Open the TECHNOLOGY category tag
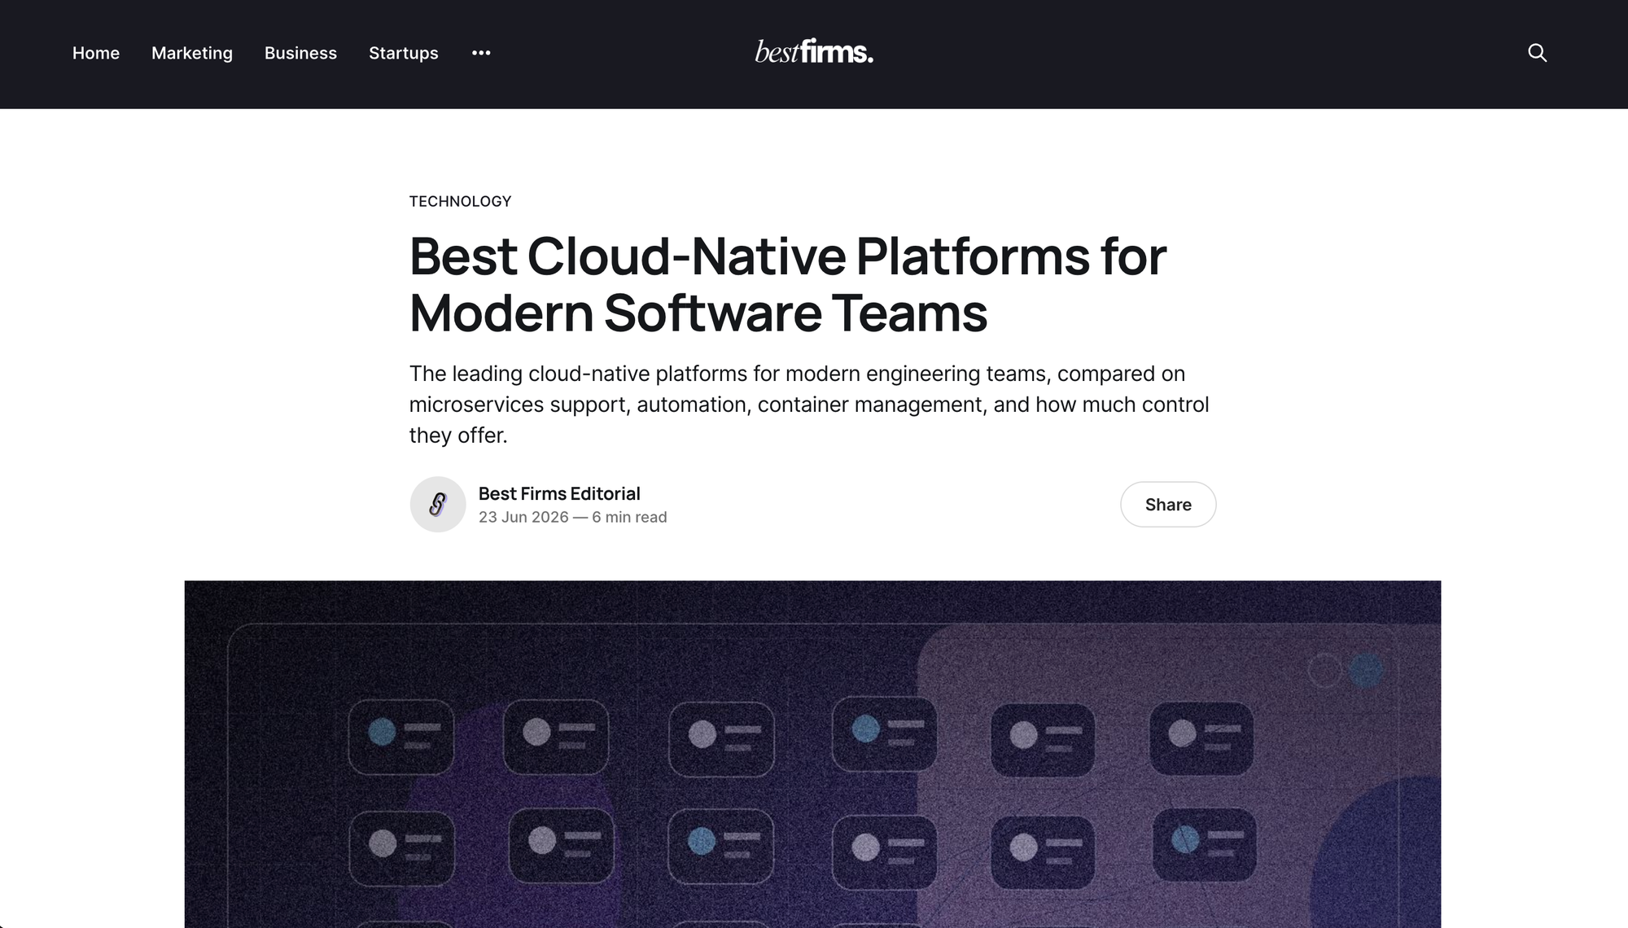The image size is (1628, 928). tap(460, 201)
